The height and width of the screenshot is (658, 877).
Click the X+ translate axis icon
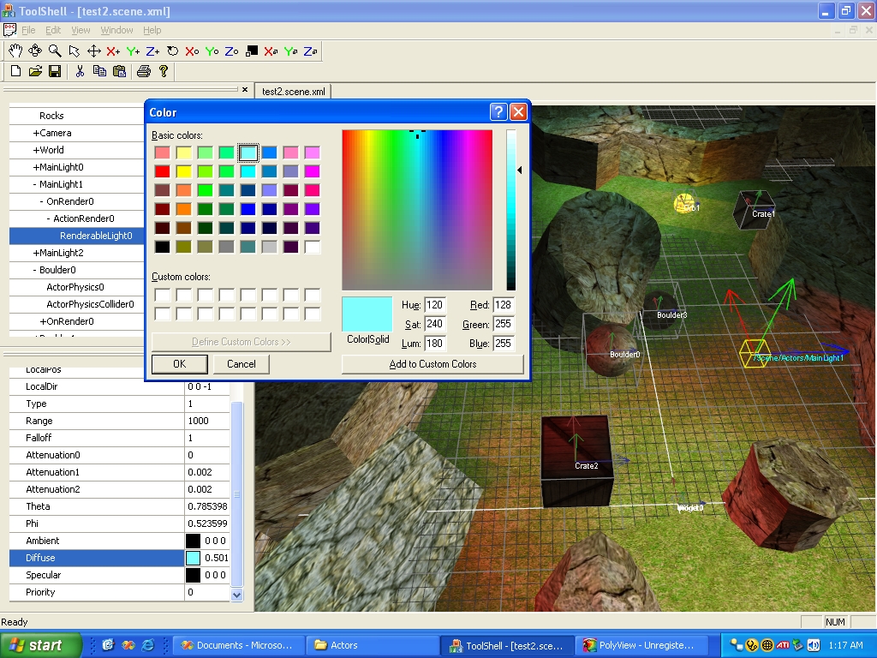[113, 51]
